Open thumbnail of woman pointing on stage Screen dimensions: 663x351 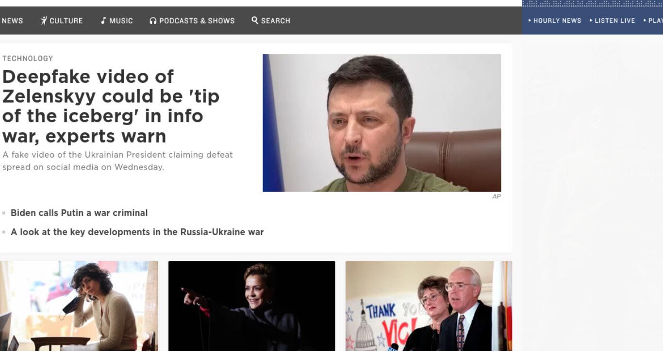click(x=251, y=306)
